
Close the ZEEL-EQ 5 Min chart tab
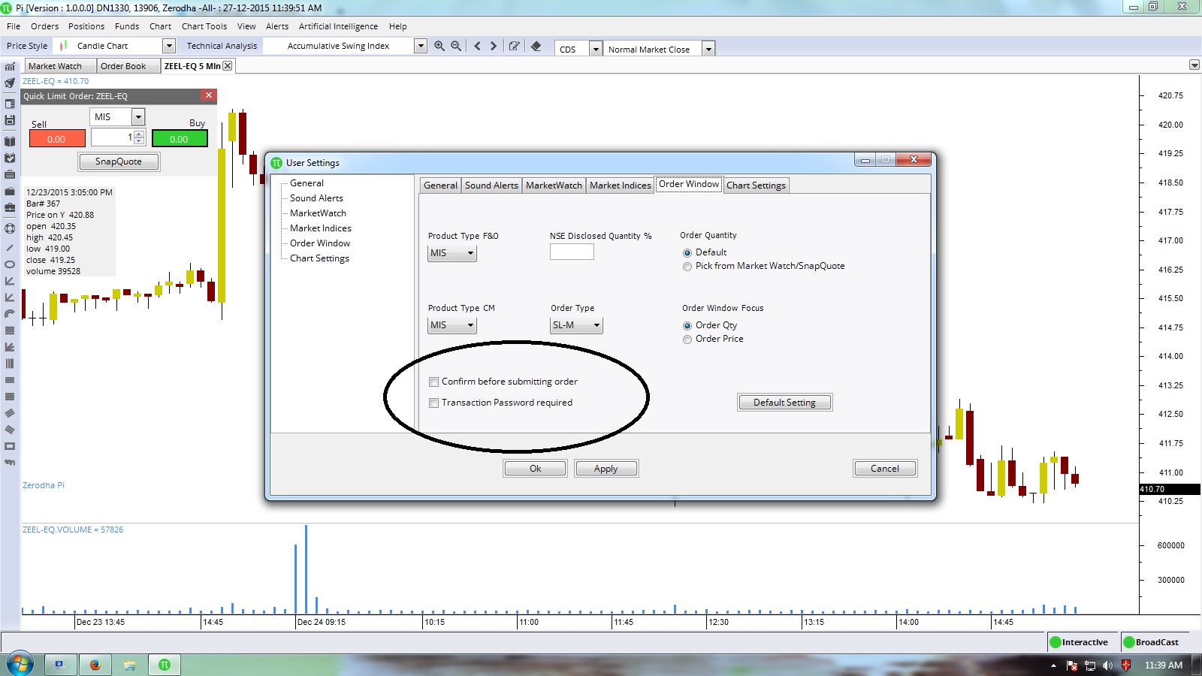[228, 66]
